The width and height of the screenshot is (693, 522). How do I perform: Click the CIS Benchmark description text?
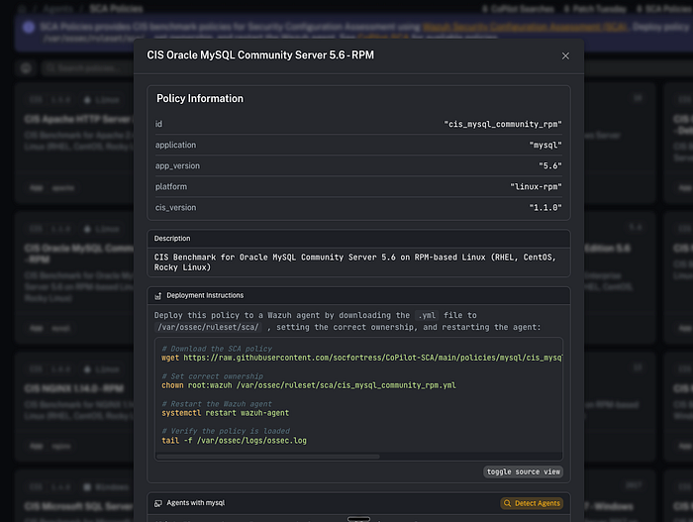click(x=354, y=261)
